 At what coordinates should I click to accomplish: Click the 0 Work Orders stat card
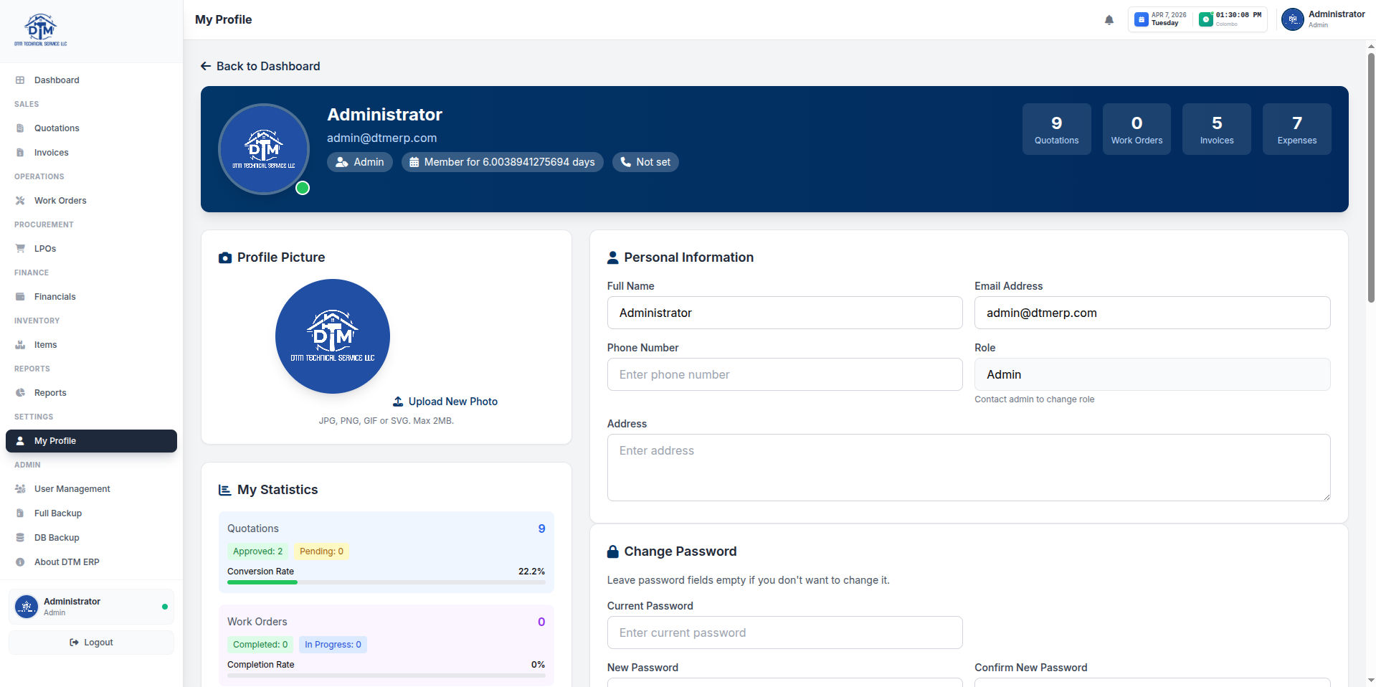(x=1137, y=129)
